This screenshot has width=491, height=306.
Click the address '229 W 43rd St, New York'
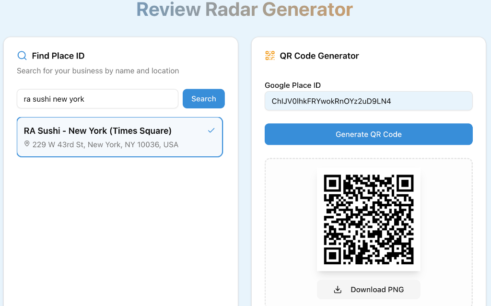tap(105, 144)
